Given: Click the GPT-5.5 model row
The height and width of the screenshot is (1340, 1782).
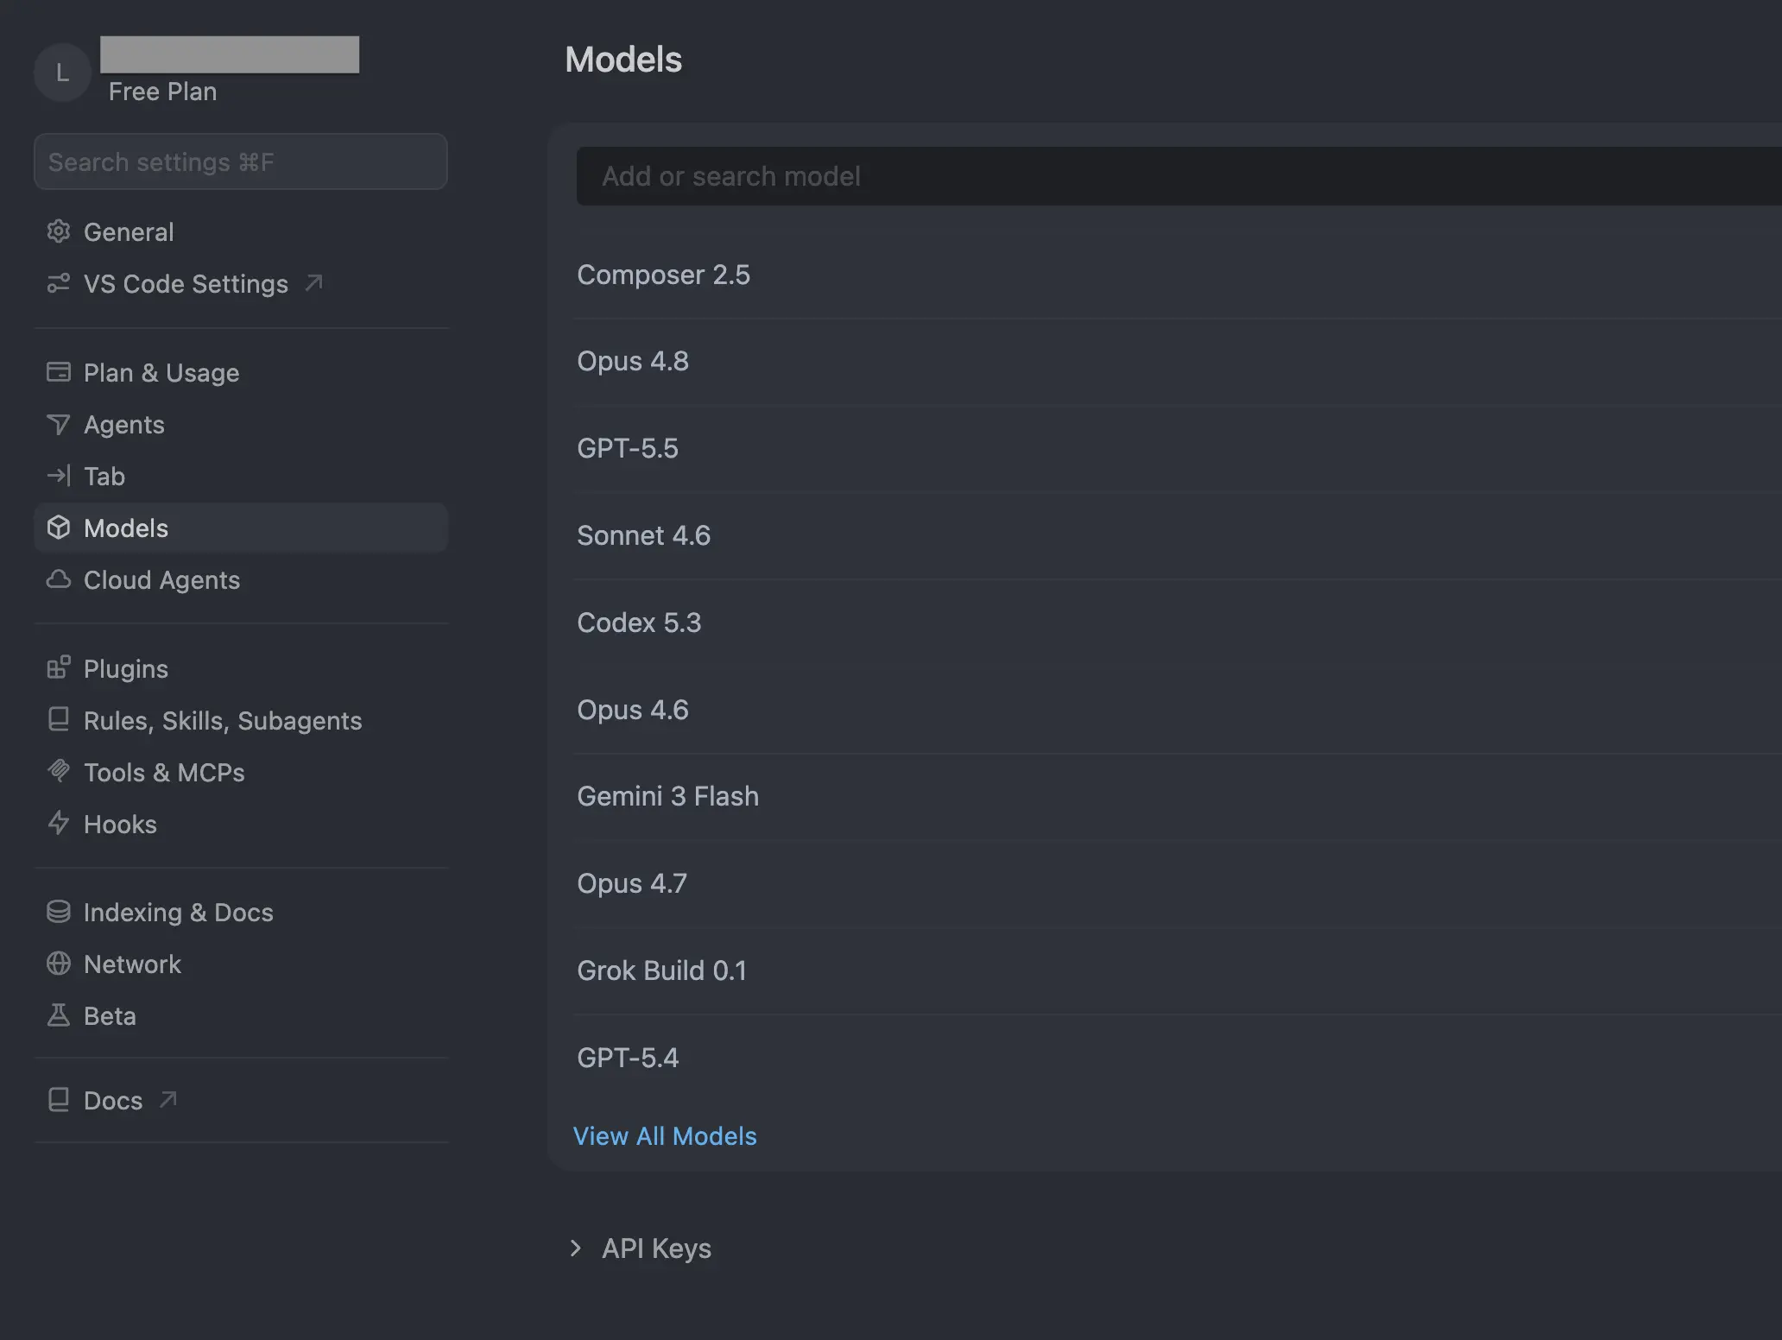Looking at the screenshot, I should point(1179,448).
